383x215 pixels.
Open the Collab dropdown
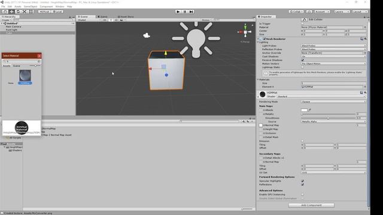(x=296, y=12)
